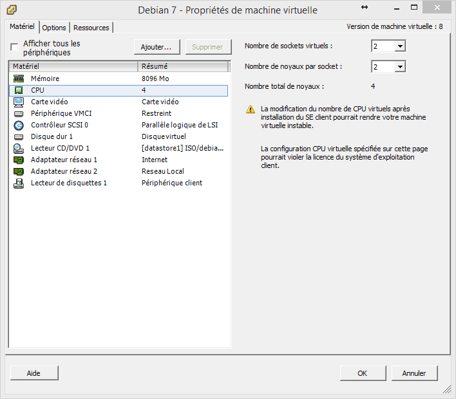Expand the Nombre de noyaux par socket dropdown
The image size is (456, 399).
(399, 67)
